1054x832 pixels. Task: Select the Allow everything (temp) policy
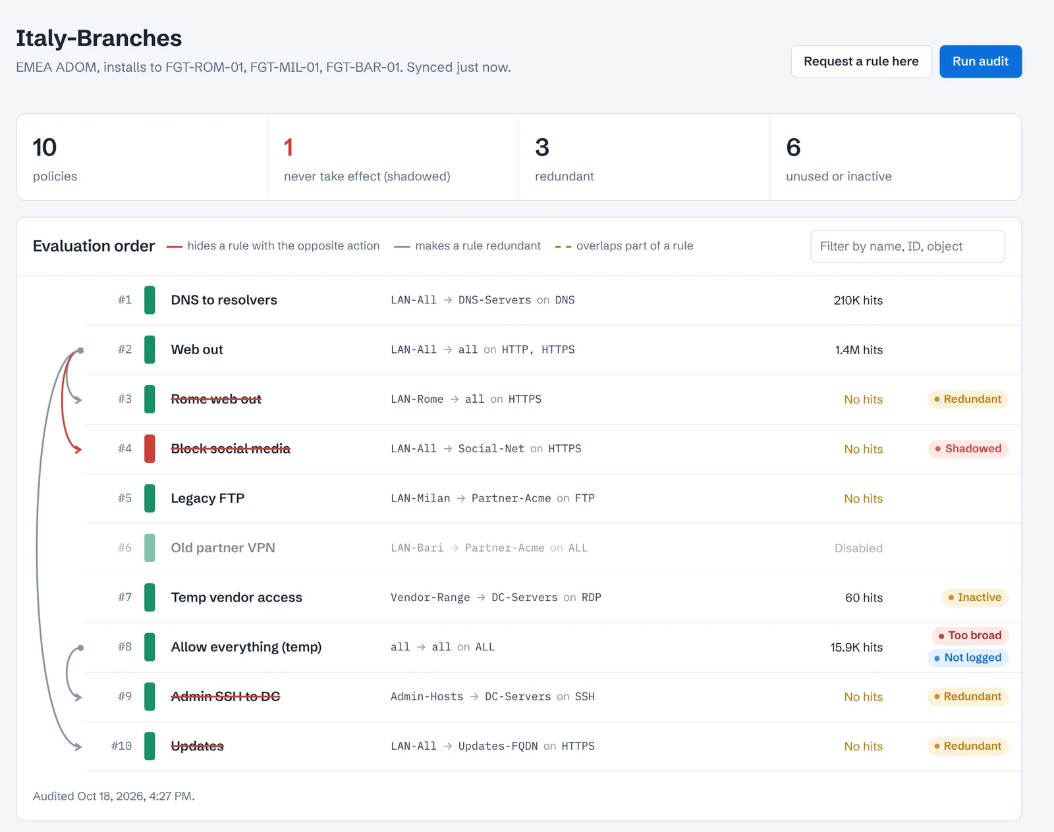pyautogui.click(x=553, y=647)
